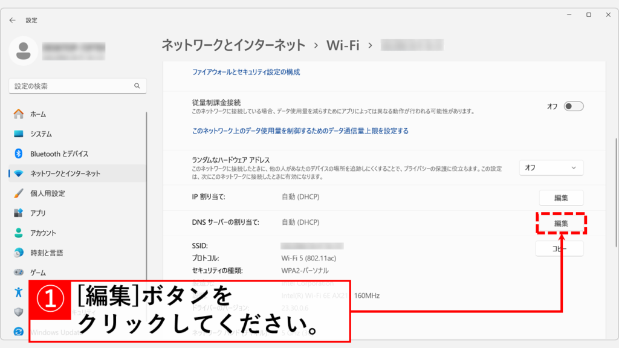
Task: Open System settings icon in sidebar
Action: pos(18,134)
